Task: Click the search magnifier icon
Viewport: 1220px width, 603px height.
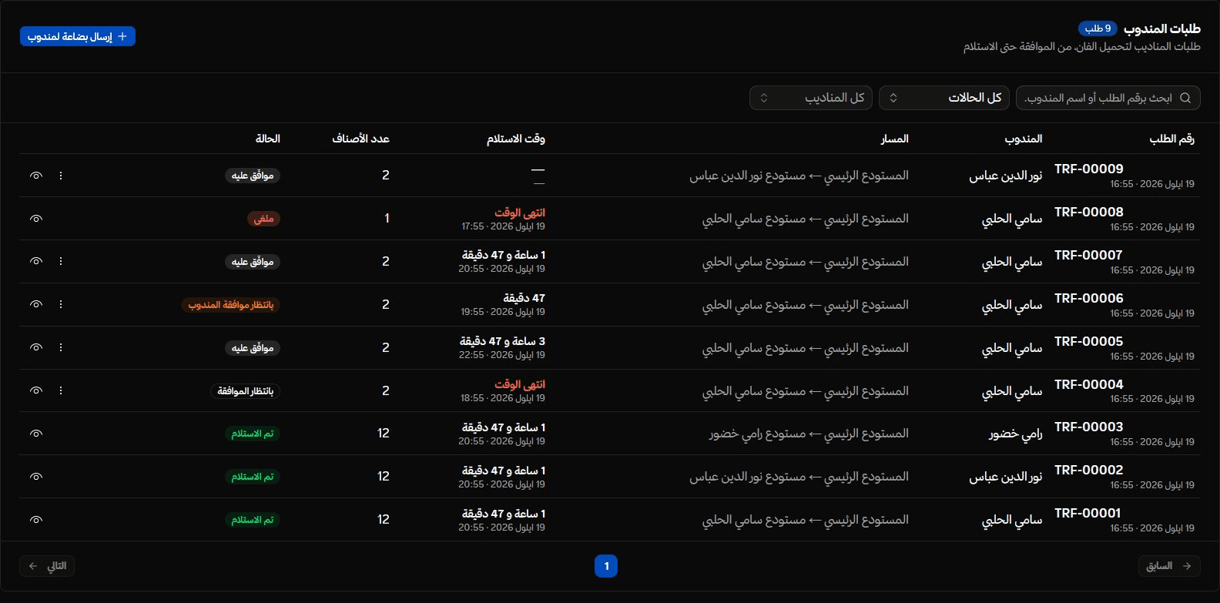Action: point(1185,98)
